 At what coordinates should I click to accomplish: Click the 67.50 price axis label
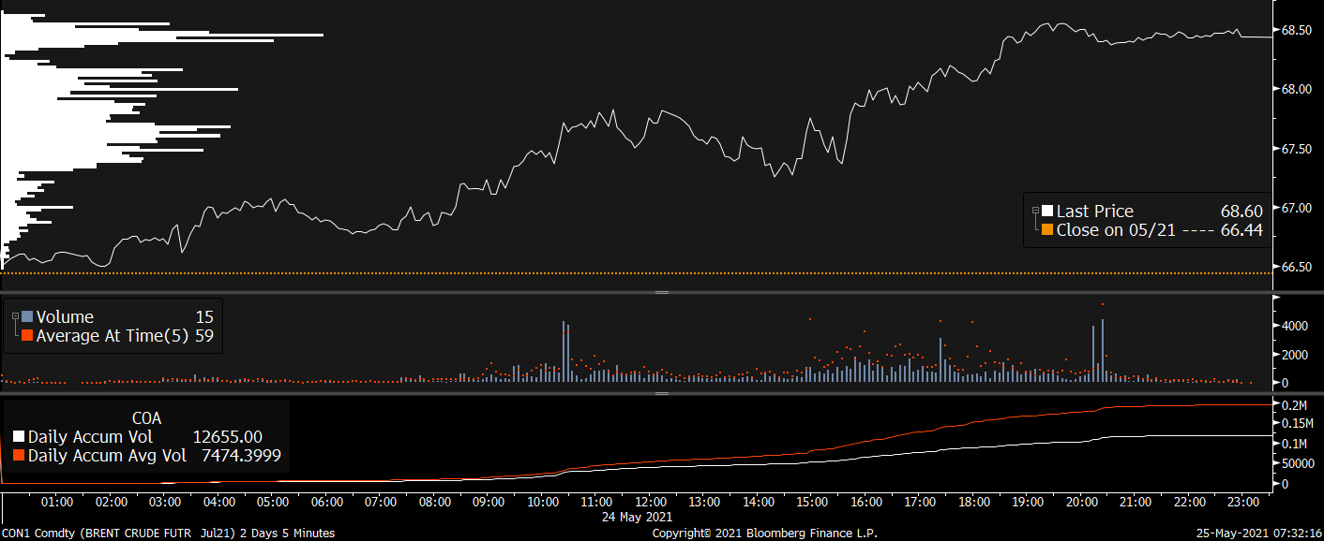1296,149
